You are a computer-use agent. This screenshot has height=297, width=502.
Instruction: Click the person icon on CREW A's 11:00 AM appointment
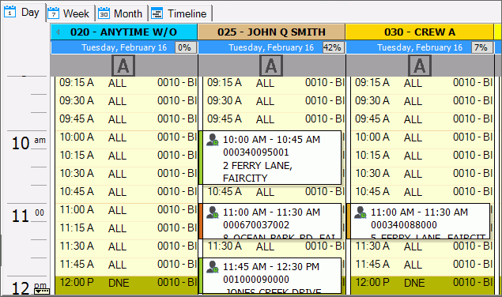point(360,212)
